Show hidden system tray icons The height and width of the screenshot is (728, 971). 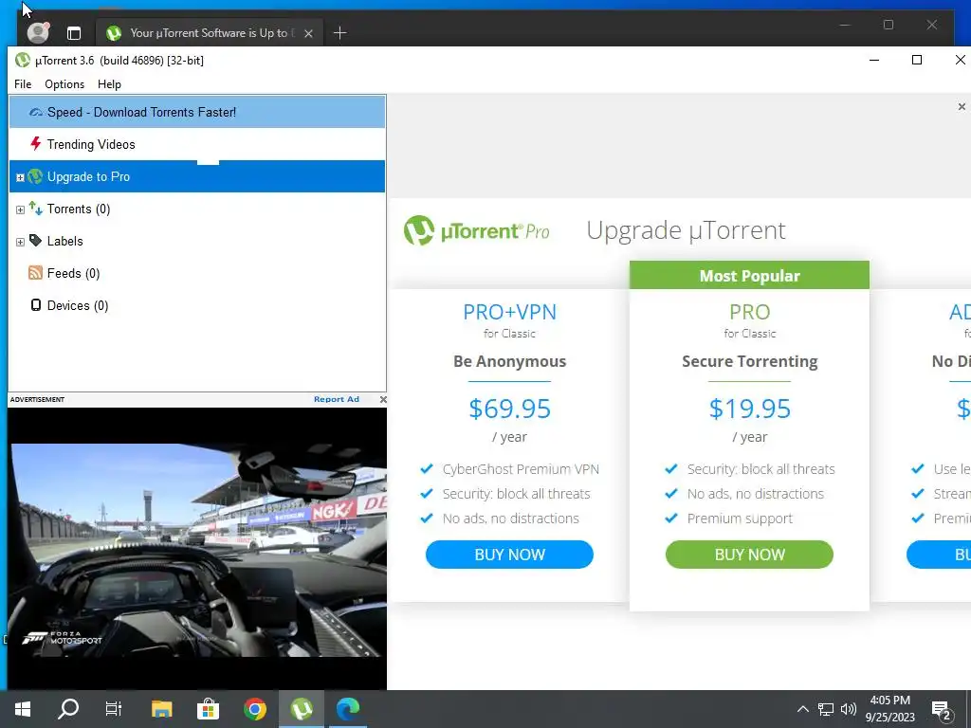point(802,709)
